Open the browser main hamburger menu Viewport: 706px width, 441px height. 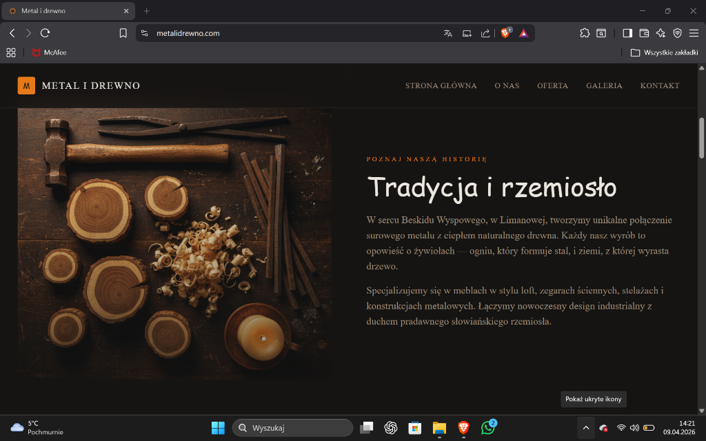point(694,33)
